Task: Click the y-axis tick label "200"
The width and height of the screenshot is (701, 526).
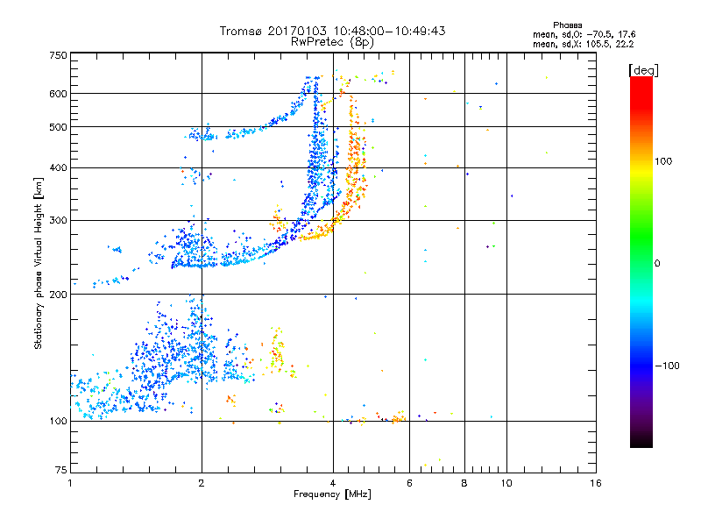Action: click(58, 295)
